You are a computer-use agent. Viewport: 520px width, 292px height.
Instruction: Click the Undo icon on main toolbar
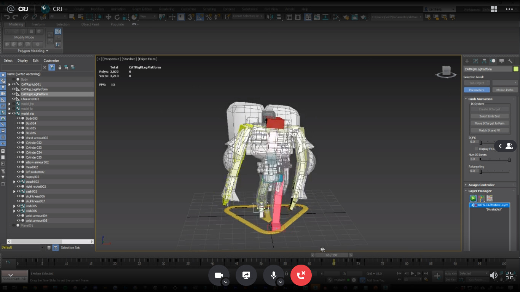click(x=7, y=17)
